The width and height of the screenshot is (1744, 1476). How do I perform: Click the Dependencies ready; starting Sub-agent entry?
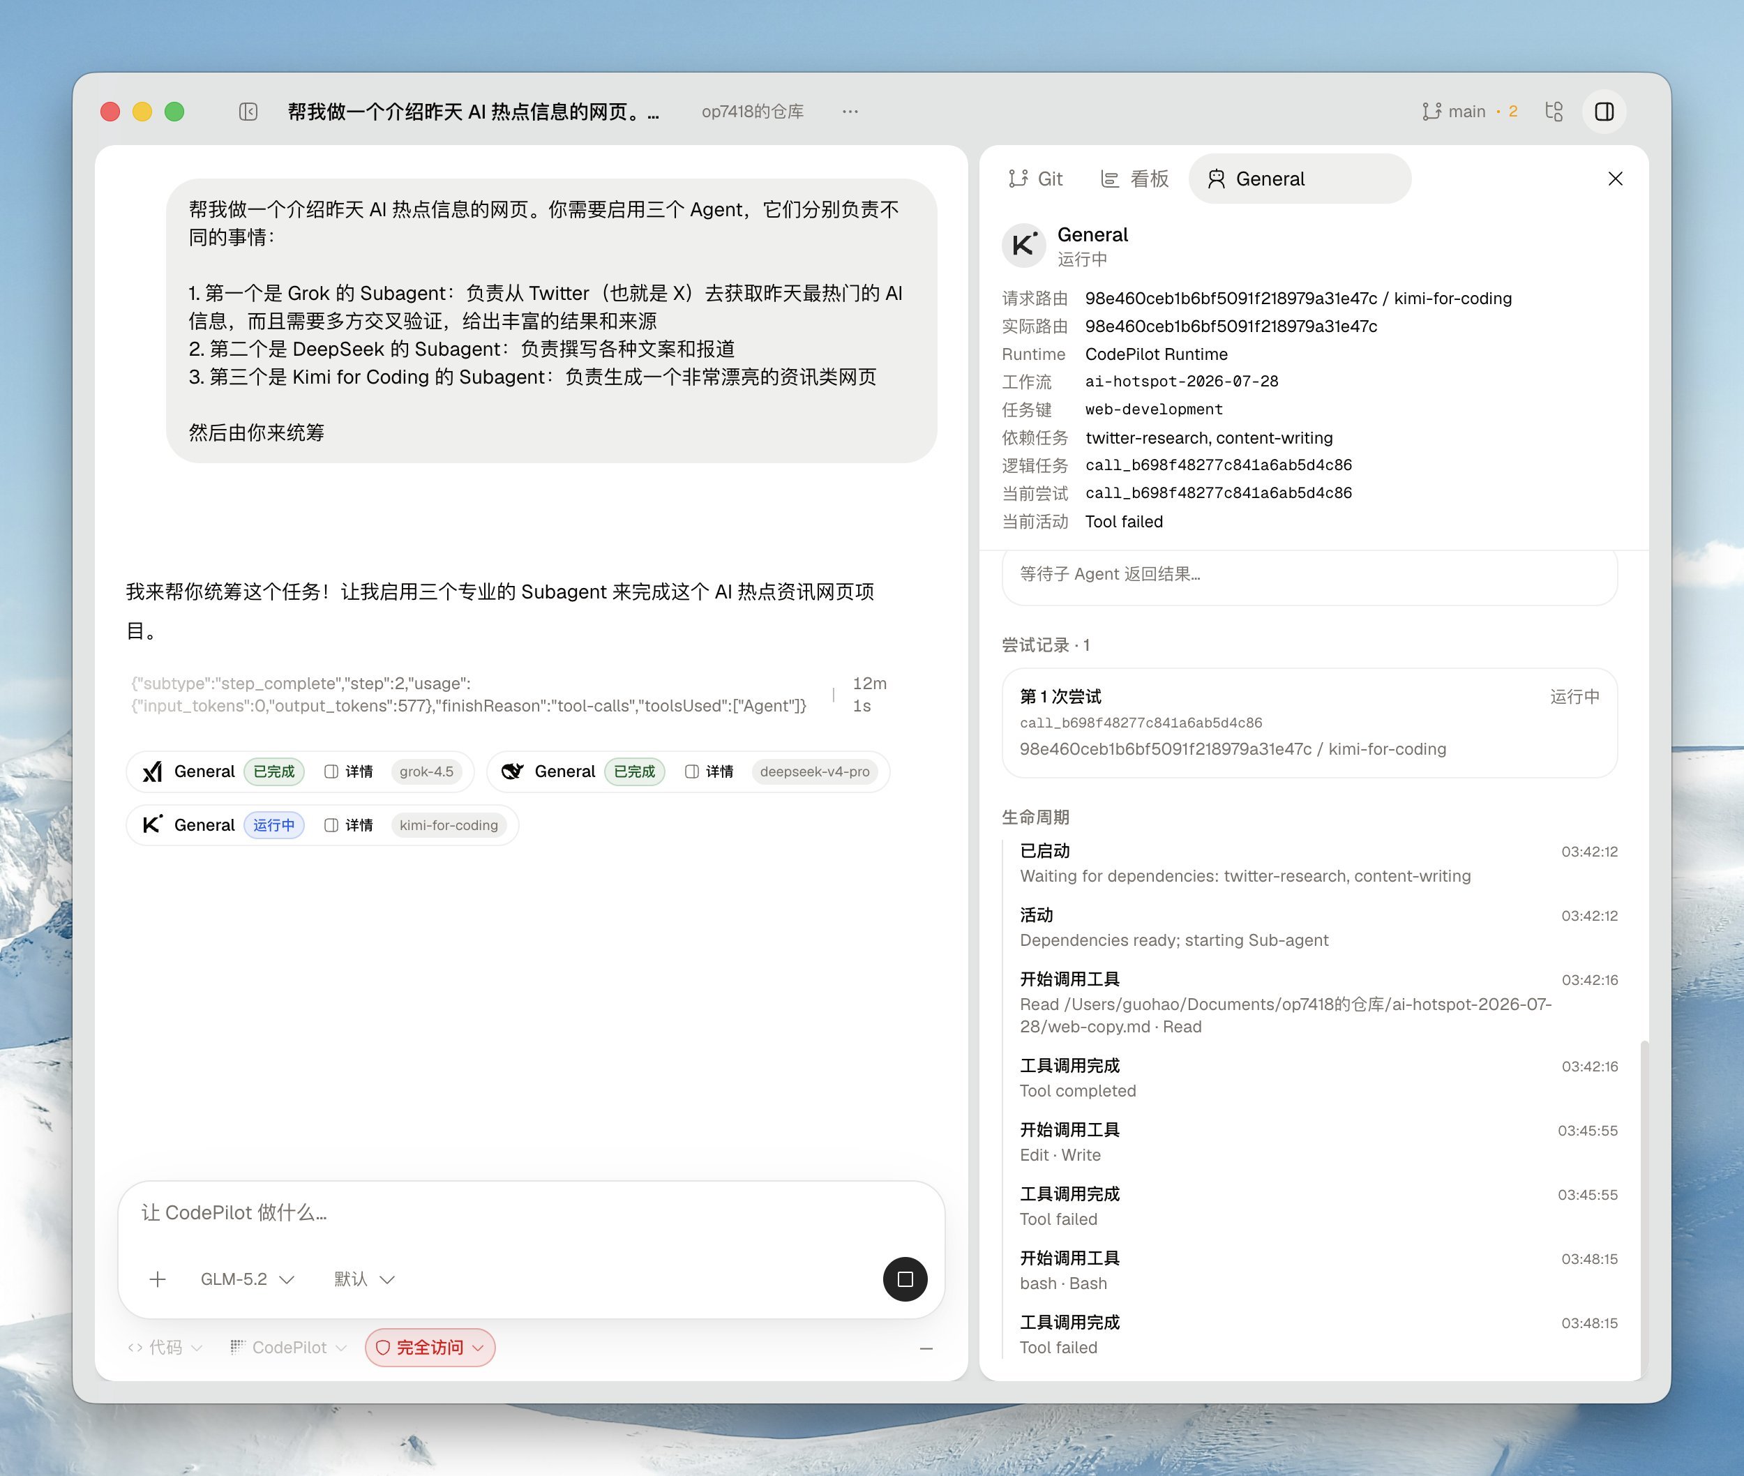(1318, 928)
